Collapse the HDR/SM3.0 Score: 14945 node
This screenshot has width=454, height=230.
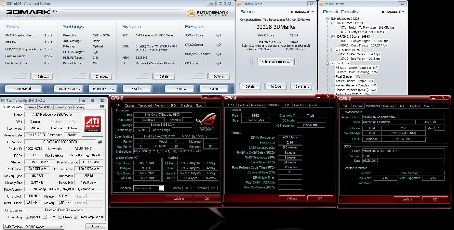[333, 36]
